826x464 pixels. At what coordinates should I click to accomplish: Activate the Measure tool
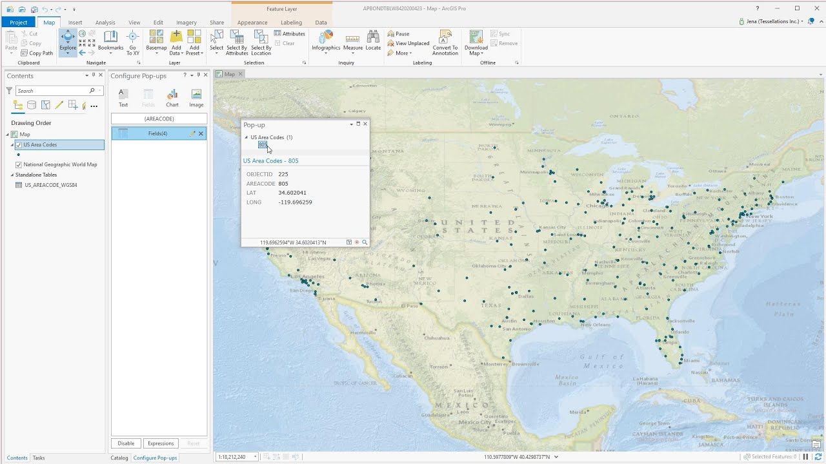[x=353, y=43]
